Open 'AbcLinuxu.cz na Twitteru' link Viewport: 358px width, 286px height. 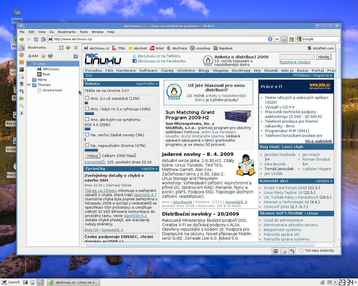click(x=159, y=56)
